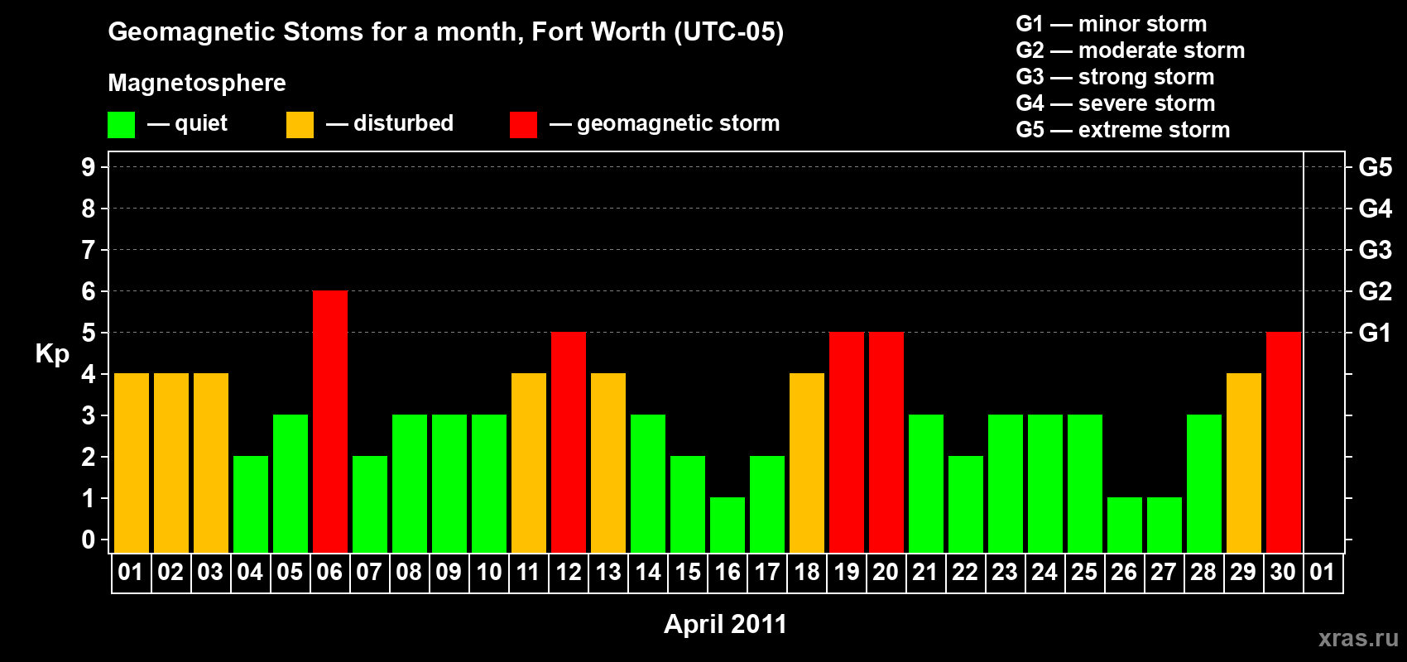Click the orange bar for day 18
The width and height of the screenshot is (1407, 662).
(807, 463)
